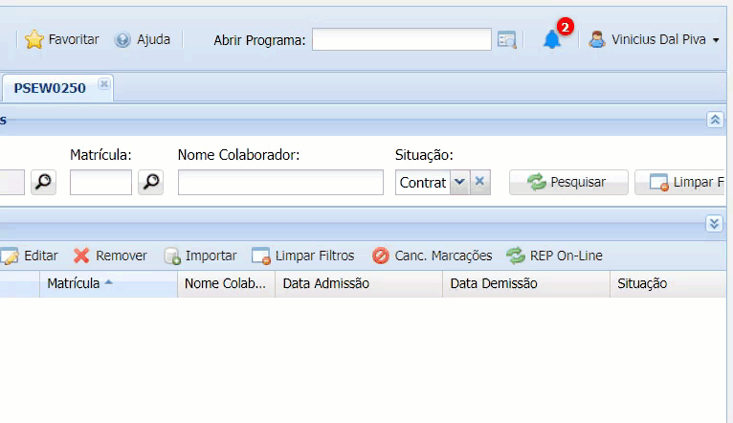Open Vinicius Dal Piva user menu
The height and width of the screenshot is (423, 733).
coord(655,40)
